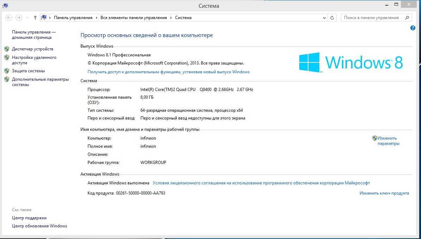Screen dimensions: 421x239
Task: Go to Панель управления — домашняя страница
Action: coord(34,35)
